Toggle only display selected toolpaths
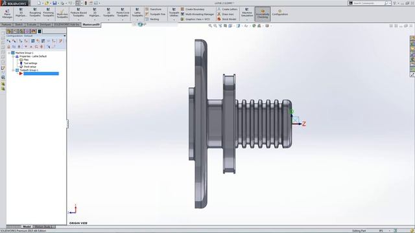The width and height of the screenshot is (415, 233). tap(49, 47)
